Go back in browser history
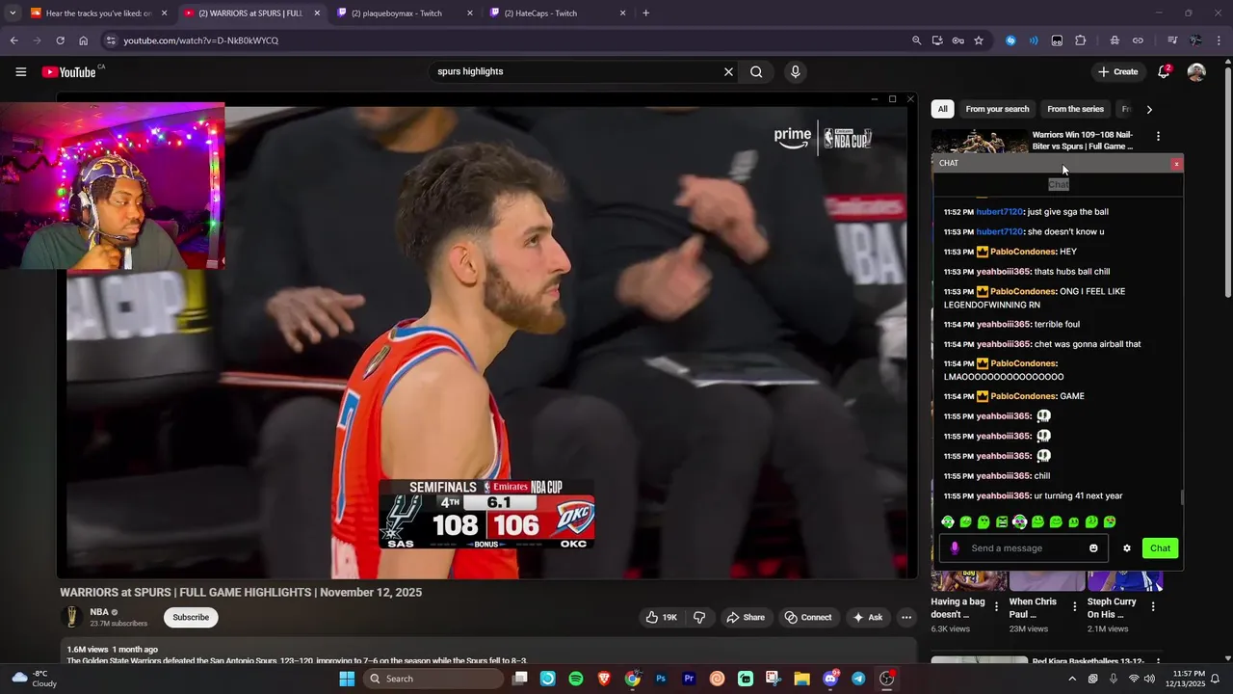Viewport: 1233px width, 694px height. (13, 40)
